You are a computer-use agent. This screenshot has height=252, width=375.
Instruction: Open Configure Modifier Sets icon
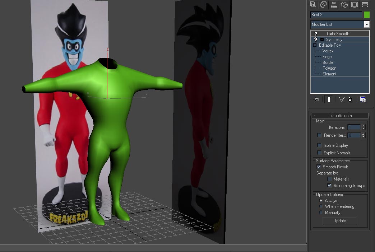[x=363, y=99]
